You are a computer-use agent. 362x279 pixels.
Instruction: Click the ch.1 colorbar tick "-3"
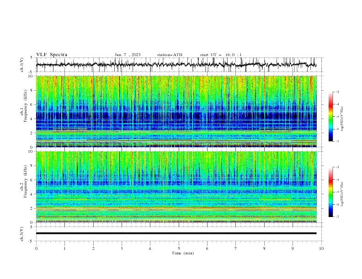pos(337,92)
